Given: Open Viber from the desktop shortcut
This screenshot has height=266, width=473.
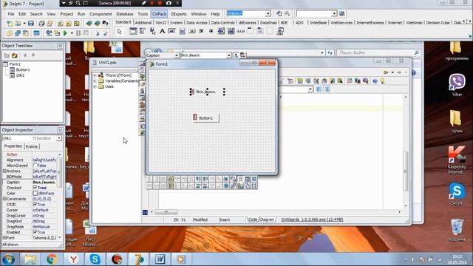Looking at the screenshot, I should pyautogui.click(x=457, y=85).
